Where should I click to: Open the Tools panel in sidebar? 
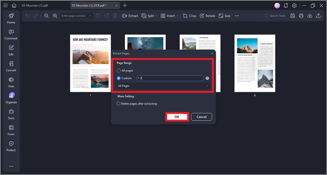[x=11, y=114]
